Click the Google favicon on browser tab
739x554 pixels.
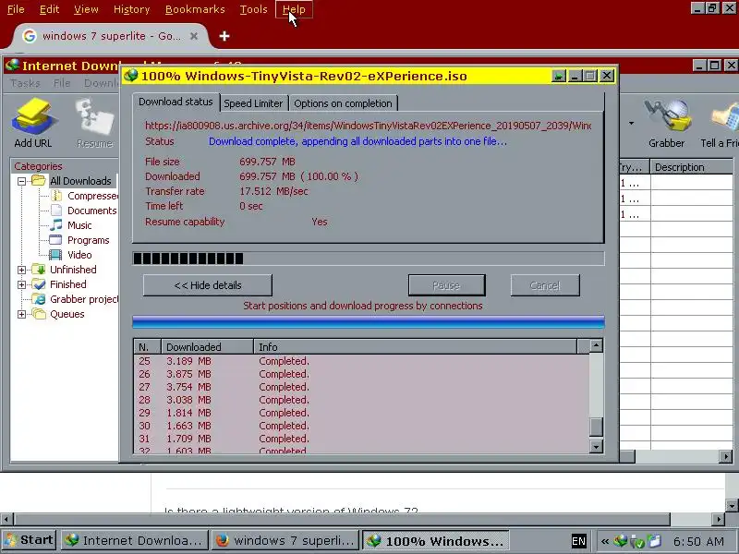30,36
